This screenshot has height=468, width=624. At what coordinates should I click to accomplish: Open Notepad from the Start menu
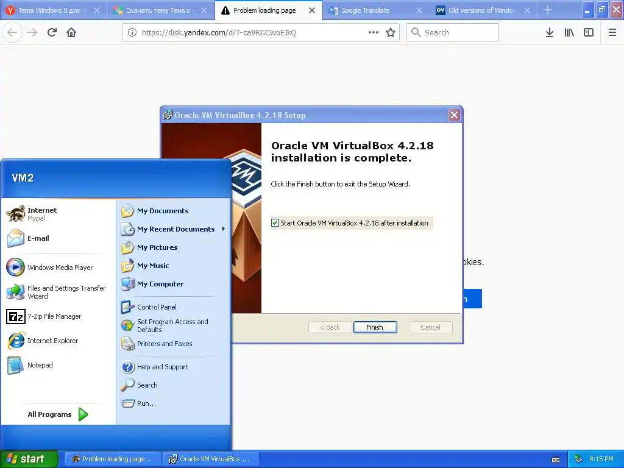[58, 365]
